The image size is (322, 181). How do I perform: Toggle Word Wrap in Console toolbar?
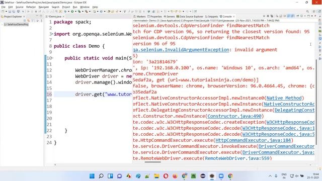284,16
